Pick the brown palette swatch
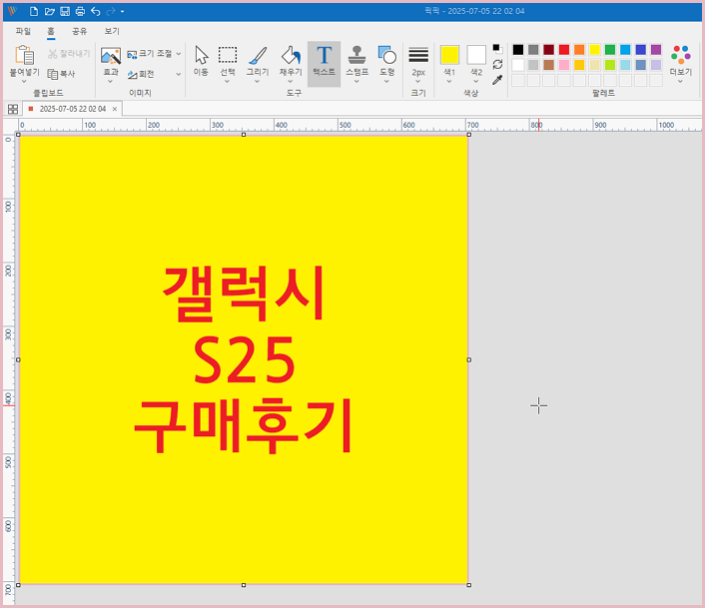This screenshot has height=608, width=705. click(548, 65)
